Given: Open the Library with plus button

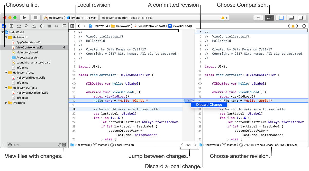Looking at the screenshot, I should (x=258, y=18).
